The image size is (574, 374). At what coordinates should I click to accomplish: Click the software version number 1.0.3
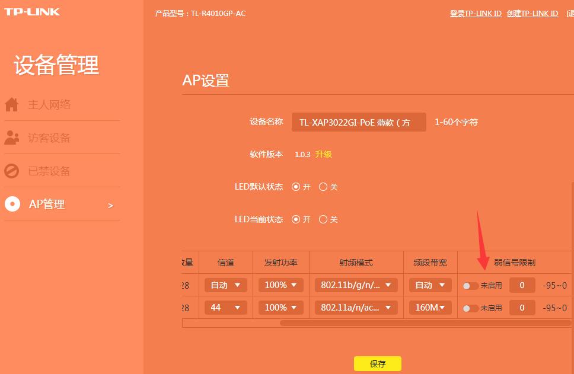[303, 155]
